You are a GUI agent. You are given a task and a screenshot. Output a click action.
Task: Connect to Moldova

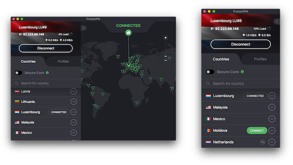pos(257,131)
